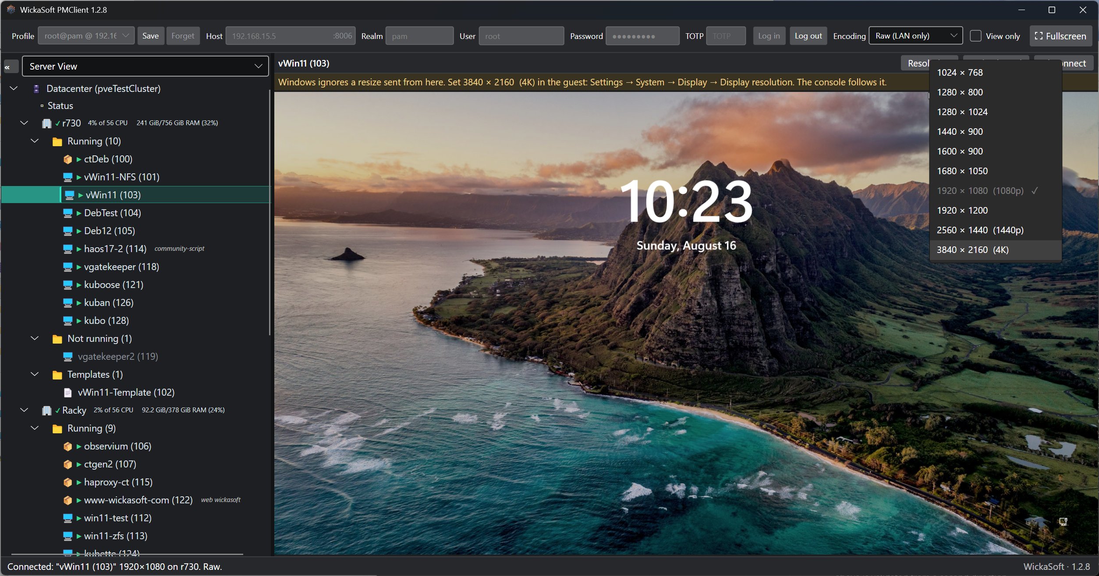Click the haproxy-ct (115) container icon
This screenshot has height=576, width=1099.
(67, 482)
